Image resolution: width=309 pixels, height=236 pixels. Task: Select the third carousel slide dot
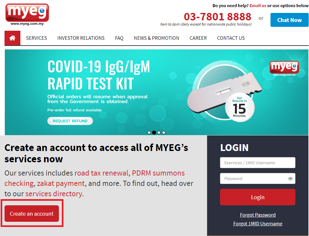(159, 133)
